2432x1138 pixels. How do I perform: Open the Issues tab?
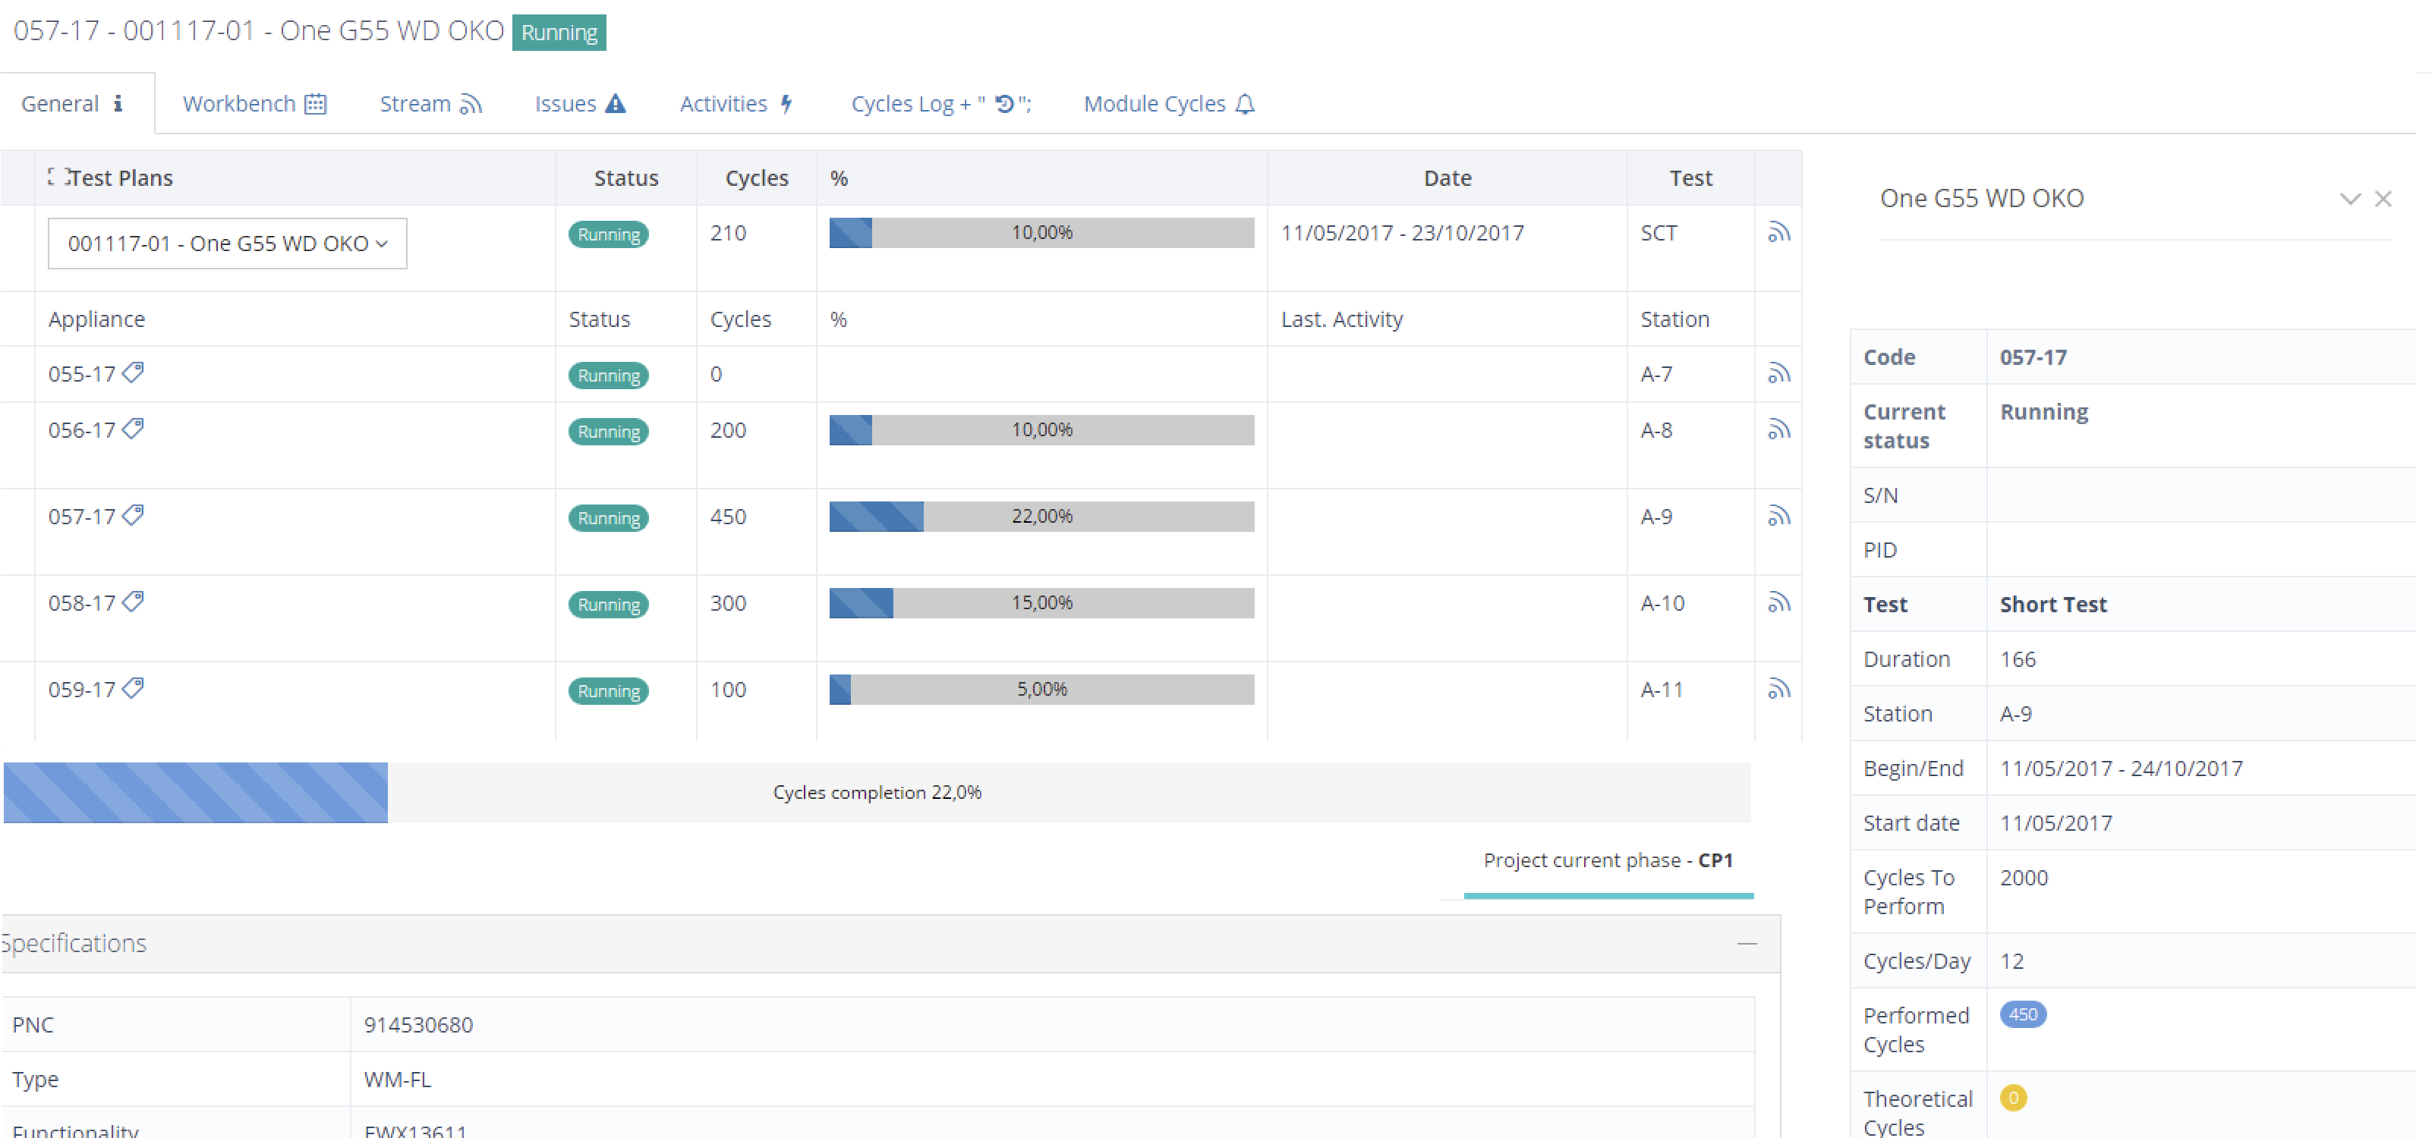point(580,104)
